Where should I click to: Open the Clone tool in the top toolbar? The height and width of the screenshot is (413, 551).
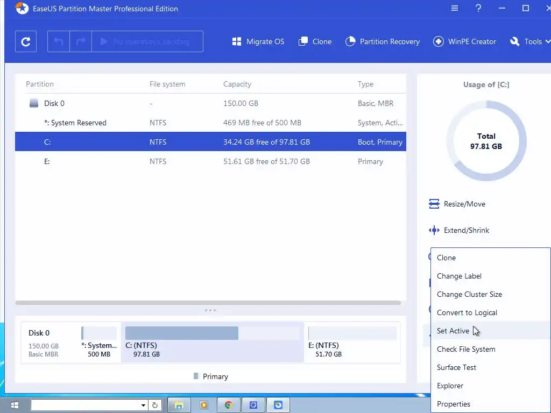[x=315, y=41]
